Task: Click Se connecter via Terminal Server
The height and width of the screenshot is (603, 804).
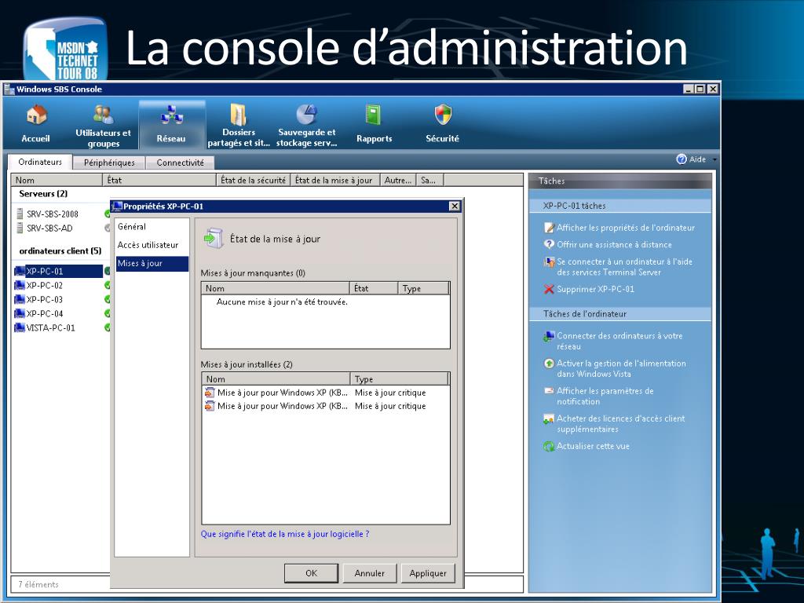Action: click(624, 267)
